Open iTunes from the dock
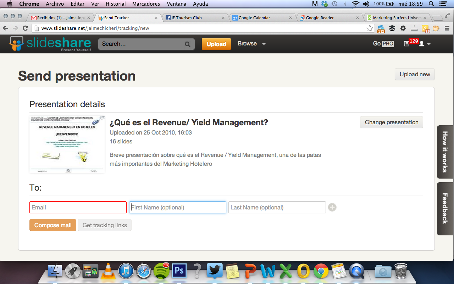Image resolution: width=454 pixels, height=284 pixels. (126, 272)
